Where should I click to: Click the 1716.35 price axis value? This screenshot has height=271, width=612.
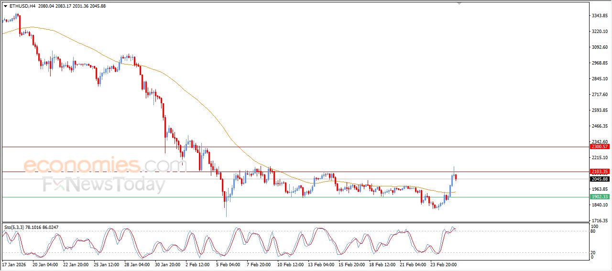pos(600,221)
